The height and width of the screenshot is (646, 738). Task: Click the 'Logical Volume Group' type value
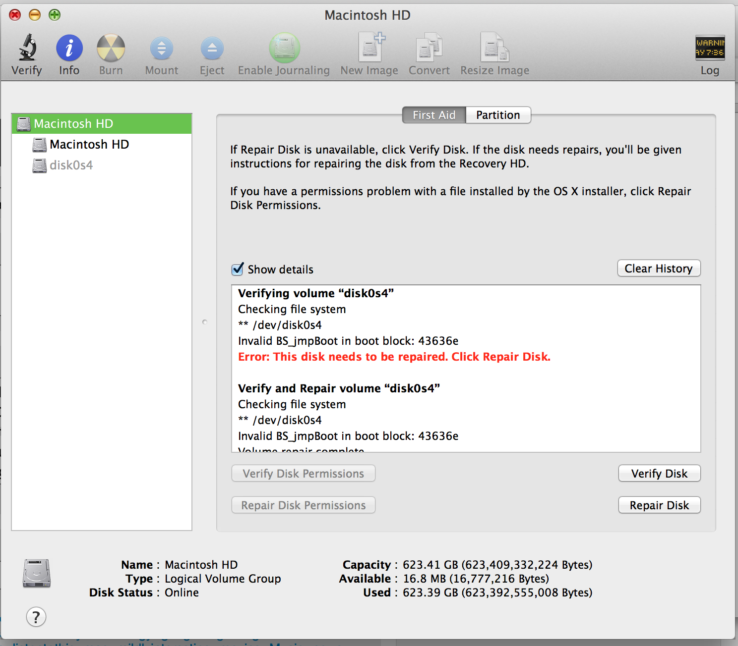[223, 579]
